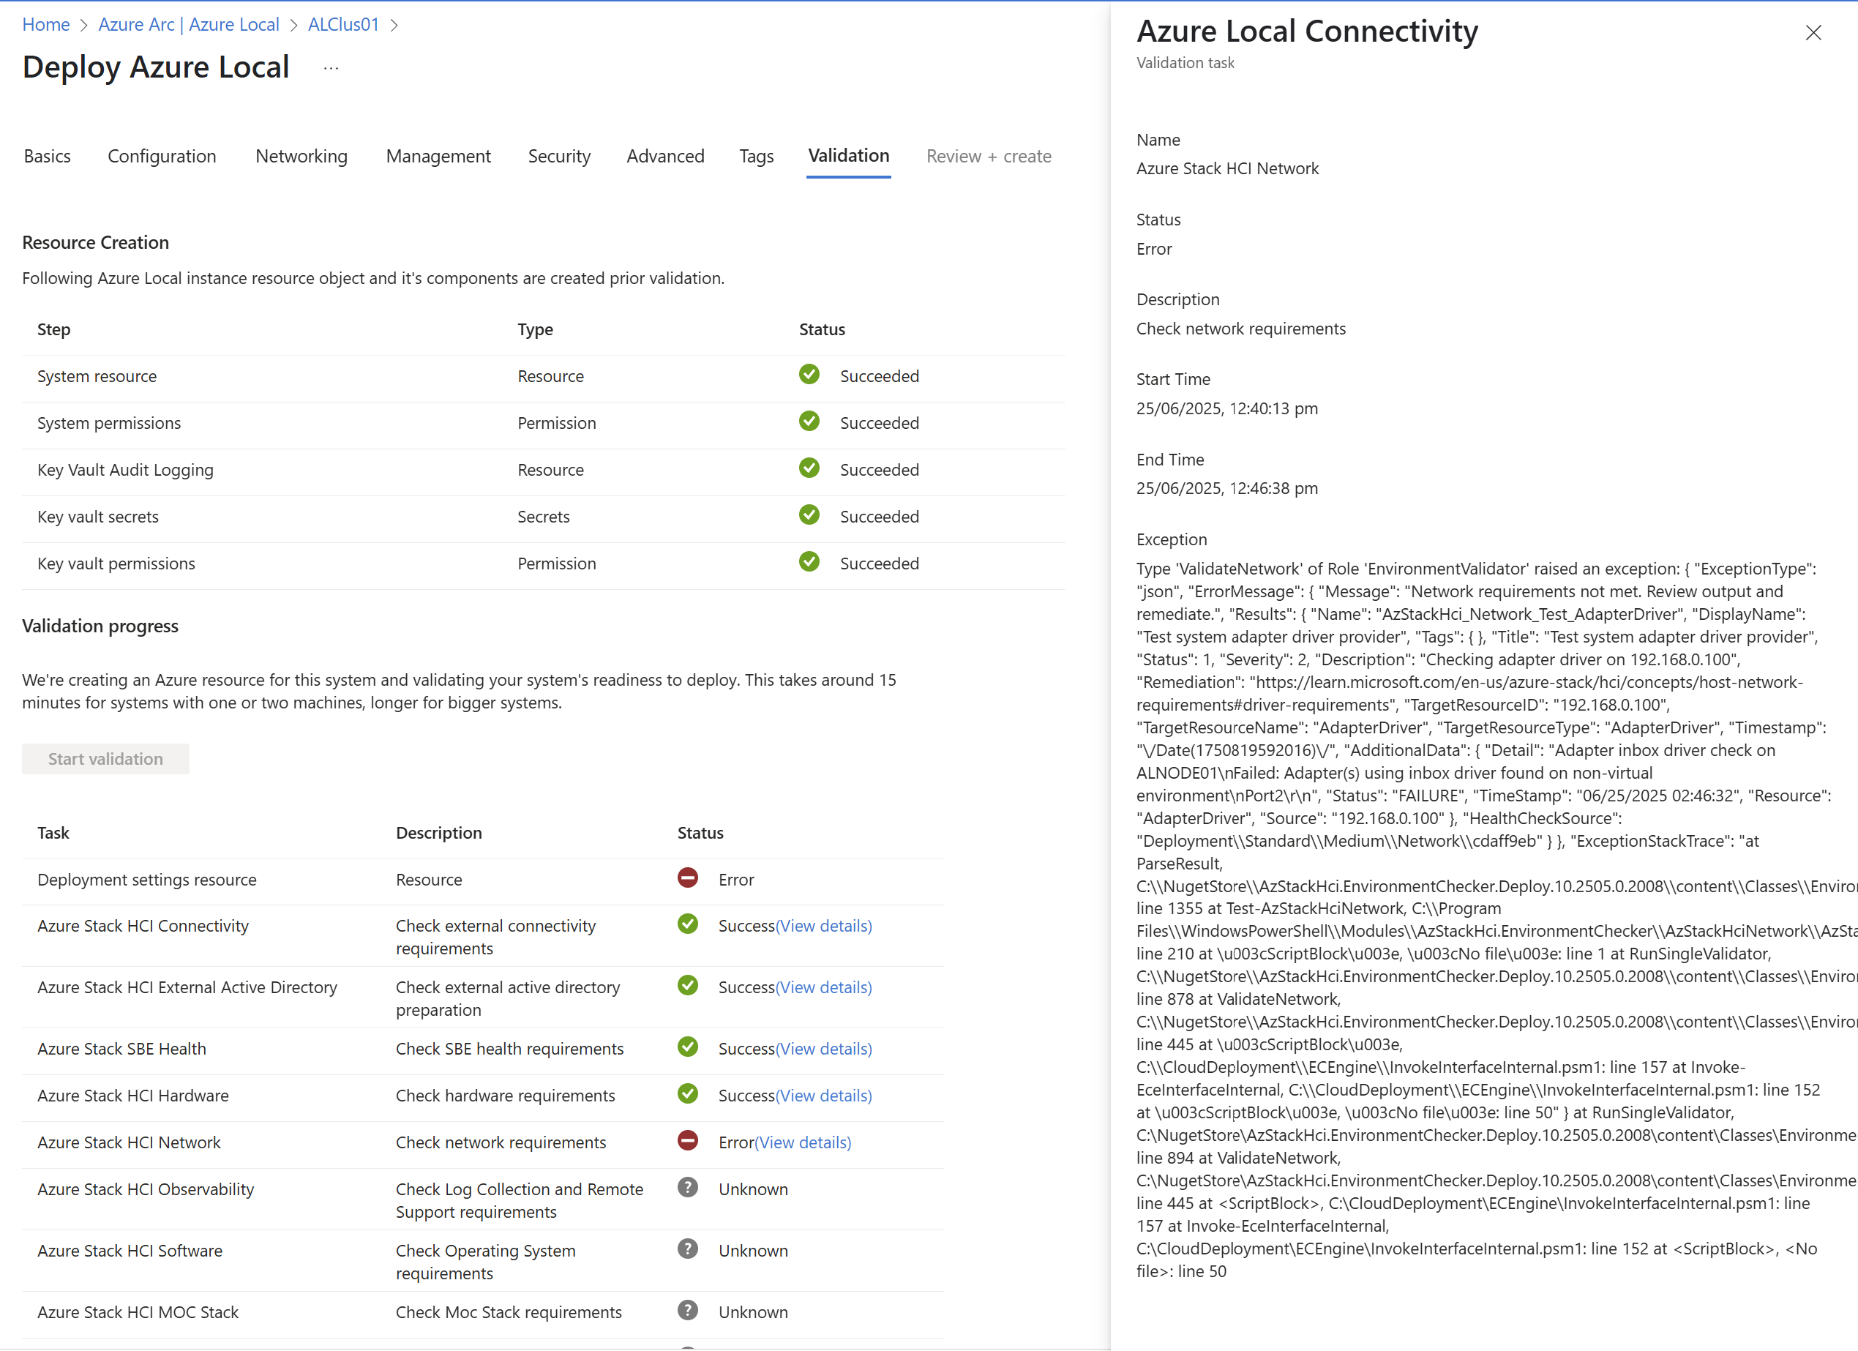
Task: View details for network requirements error
Action: [803, 1142]
